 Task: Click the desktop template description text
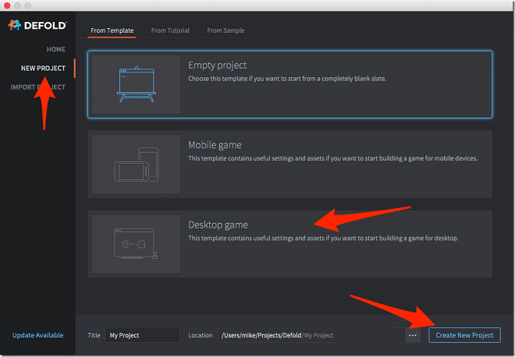pos(323,239)
